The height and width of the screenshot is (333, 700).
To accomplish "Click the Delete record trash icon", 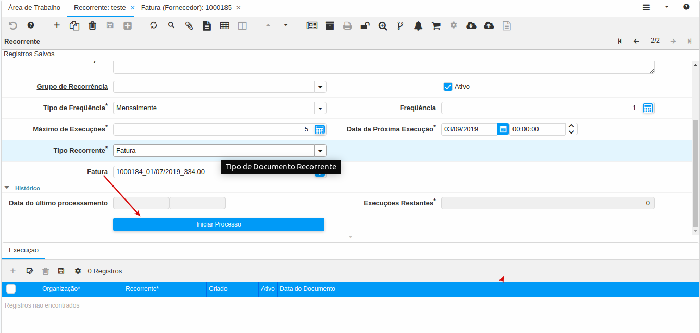I will 92,25.
